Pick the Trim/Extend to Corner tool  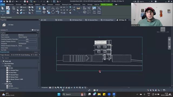click(58, 12)
